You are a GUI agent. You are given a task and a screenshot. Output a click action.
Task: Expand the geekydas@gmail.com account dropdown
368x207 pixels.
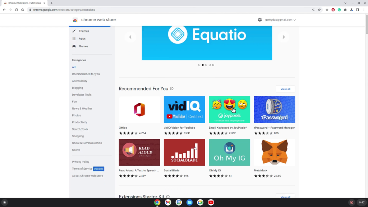pos(280,20)
